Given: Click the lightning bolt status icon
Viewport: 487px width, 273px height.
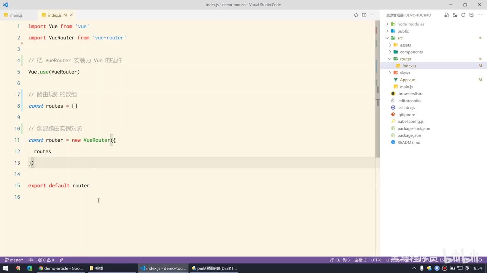Looking at the screenshot, I should click(x=62, y=260).
